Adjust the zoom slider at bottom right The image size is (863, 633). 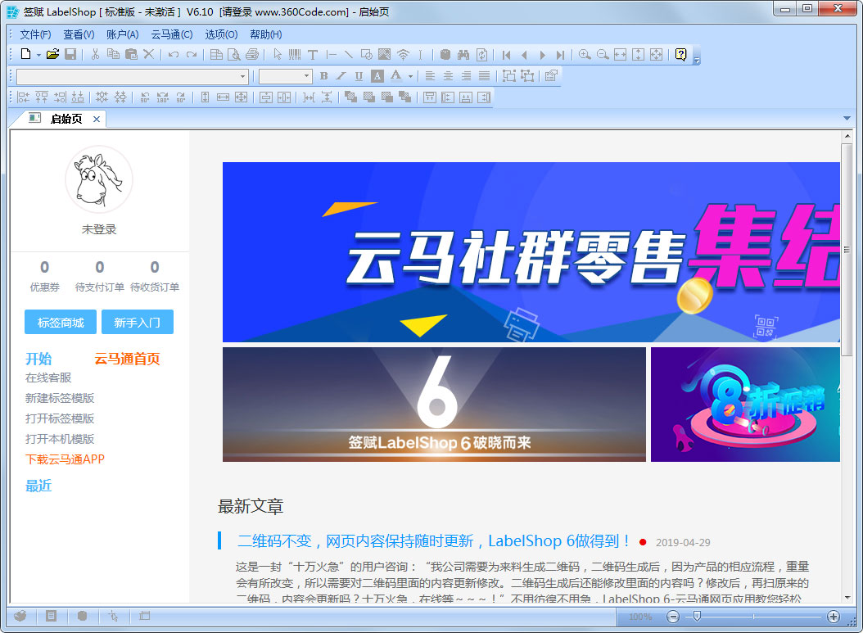coord(697,616)
